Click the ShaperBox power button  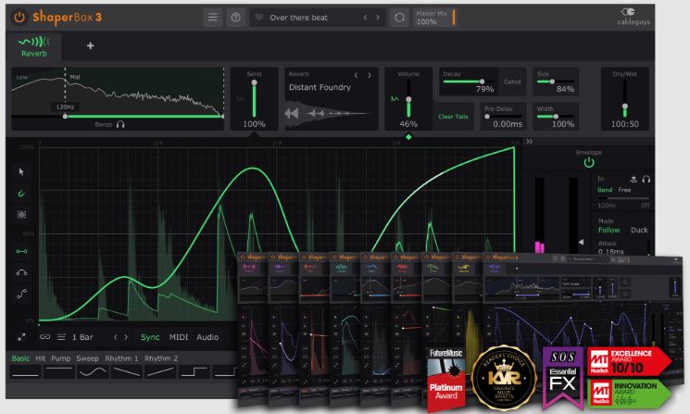19,18
